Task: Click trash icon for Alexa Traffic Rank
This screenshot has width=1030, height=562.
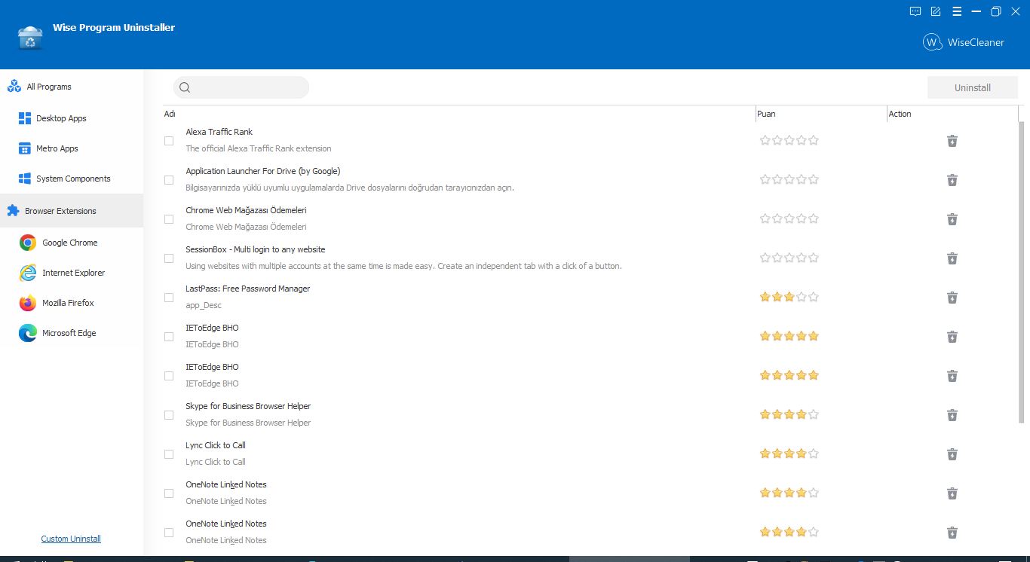Action: [x=952, y=141]
